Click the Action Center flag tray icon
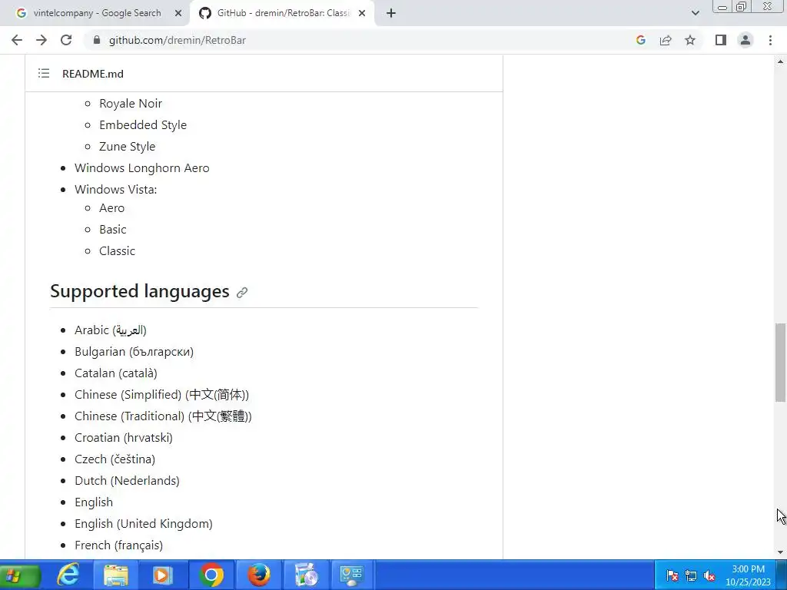This screenshot has height=590, width=787. pos(672,575)
